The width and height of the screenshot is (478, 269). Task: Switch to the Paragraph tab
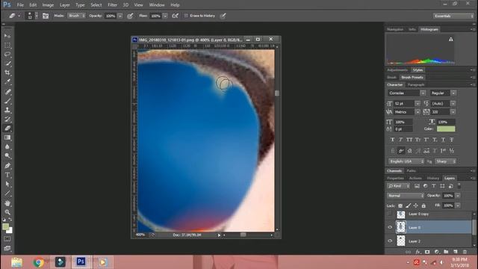pyautogui.click(x=416, y=84)
